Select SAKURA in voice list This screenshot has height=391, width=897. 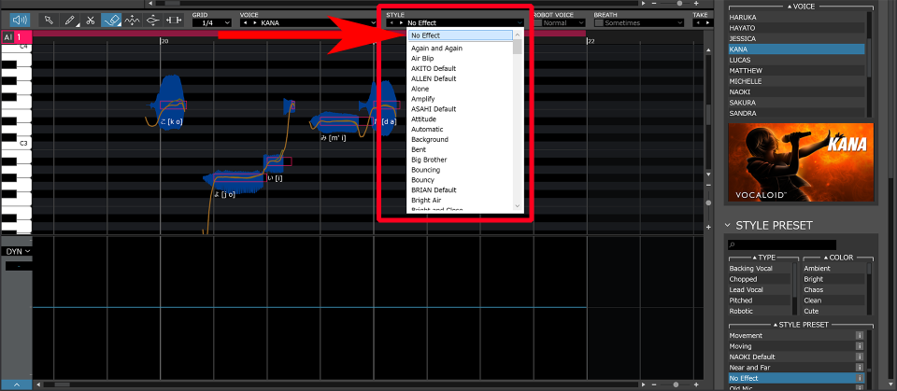[x=796, y=103]
